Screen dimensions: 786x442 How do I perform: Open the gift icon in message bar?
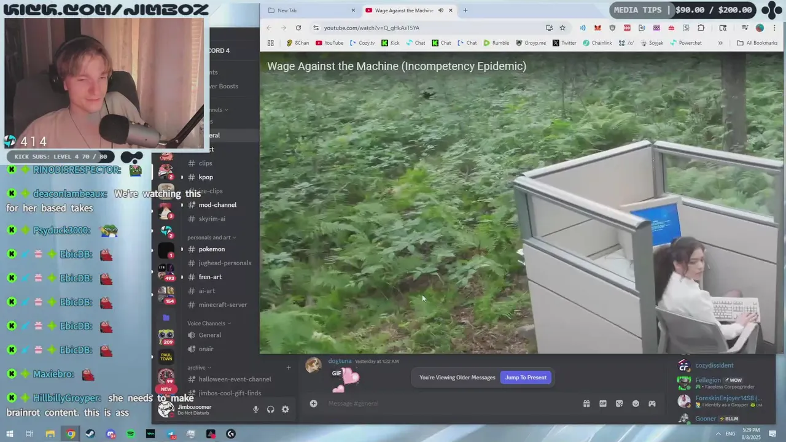tap(586, 403)
